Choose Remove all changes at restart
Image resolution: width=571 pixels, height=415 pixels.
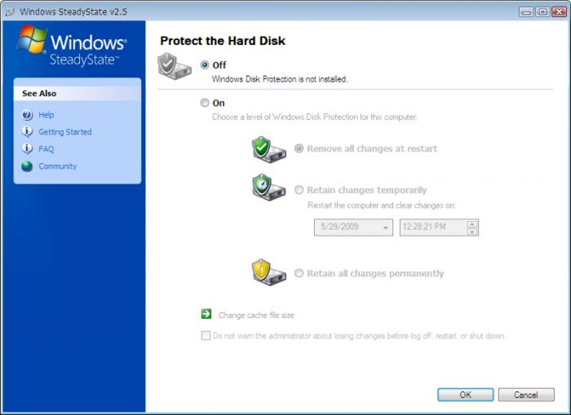(299, 149)
